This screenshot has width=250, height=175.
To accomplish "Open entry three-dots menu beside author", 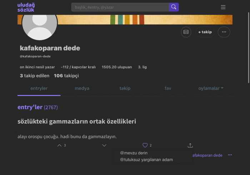I will point(230,155).
